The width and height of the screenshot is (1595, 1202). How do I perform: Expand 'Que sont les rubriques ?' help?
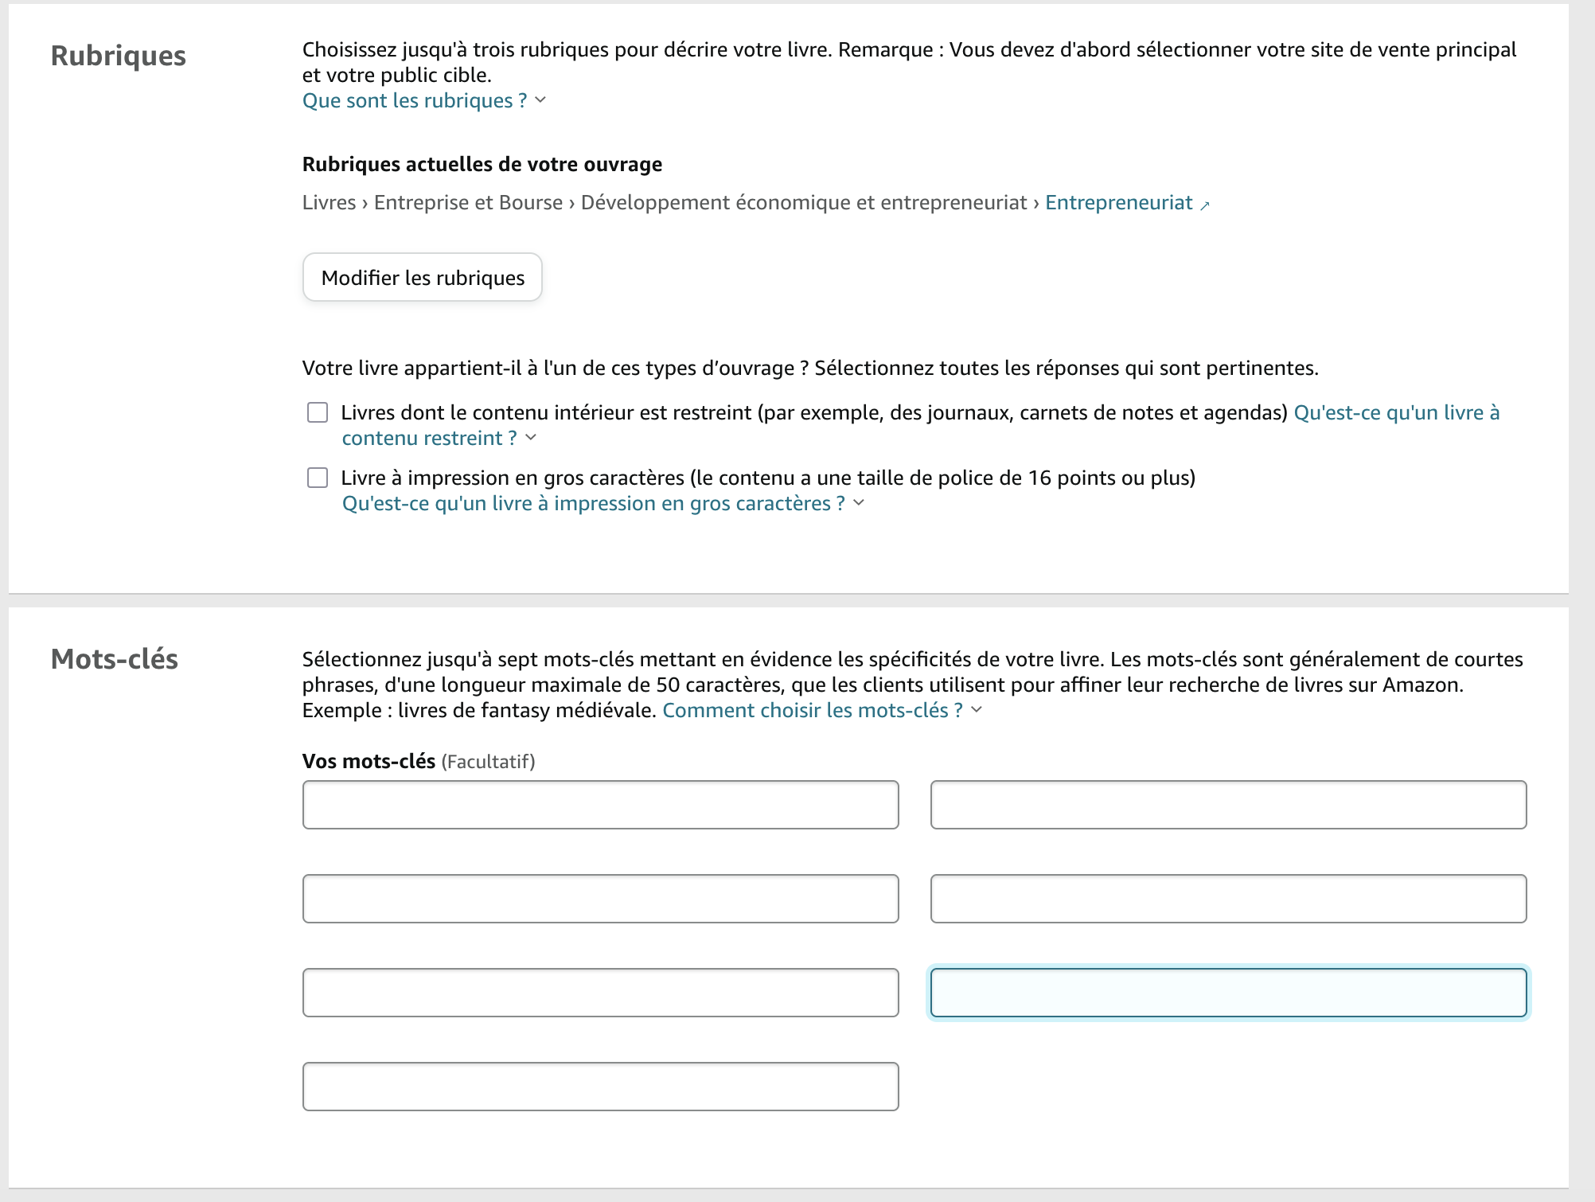(x=414, y=101)
